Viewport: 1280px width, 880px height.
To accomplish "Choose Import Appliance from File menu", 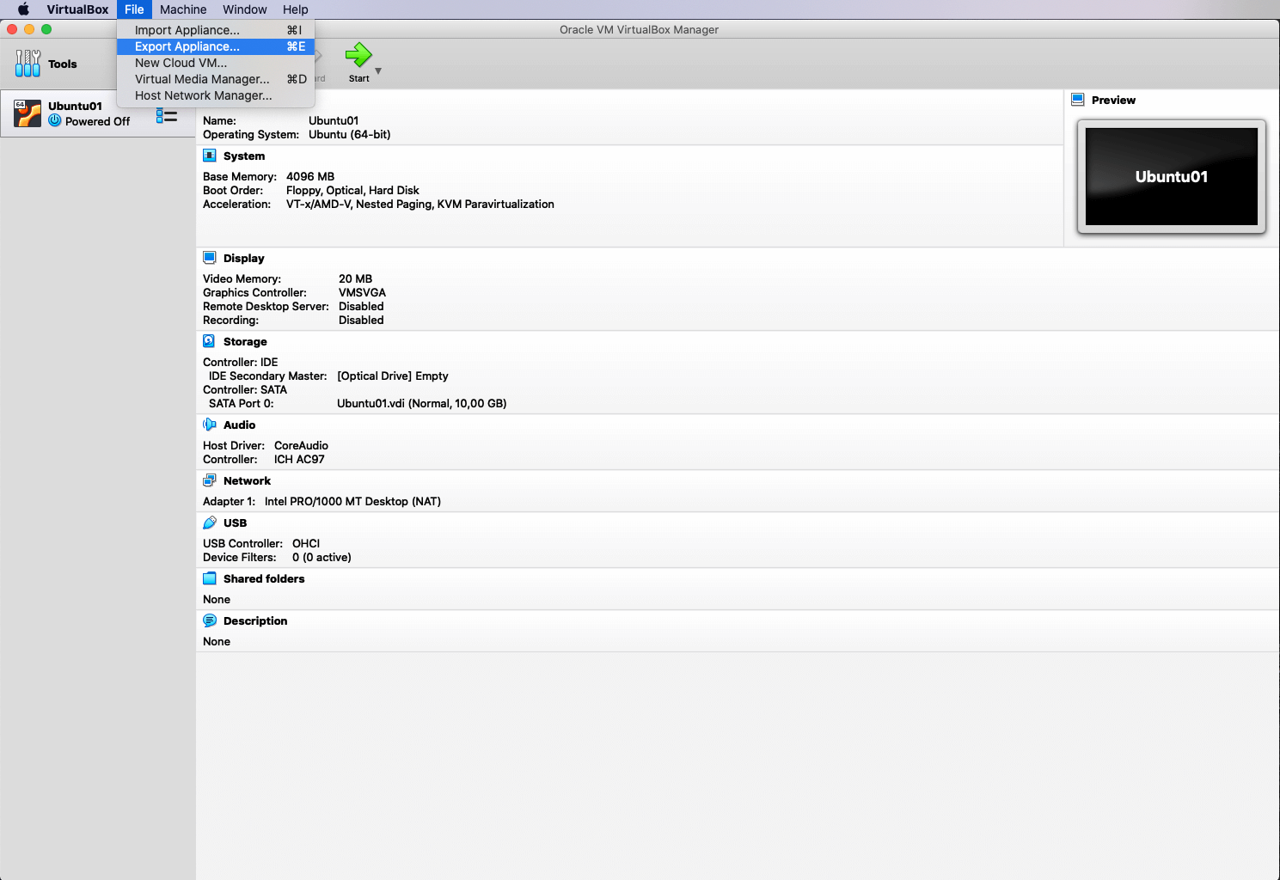I will click(x=216, y=30).
